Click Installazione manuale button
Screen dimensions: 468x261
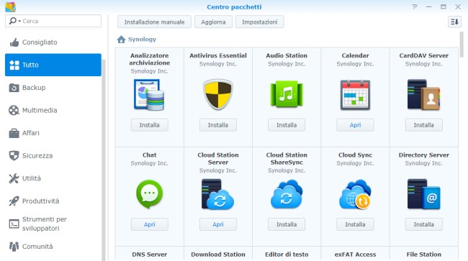(x=154, y=22)
